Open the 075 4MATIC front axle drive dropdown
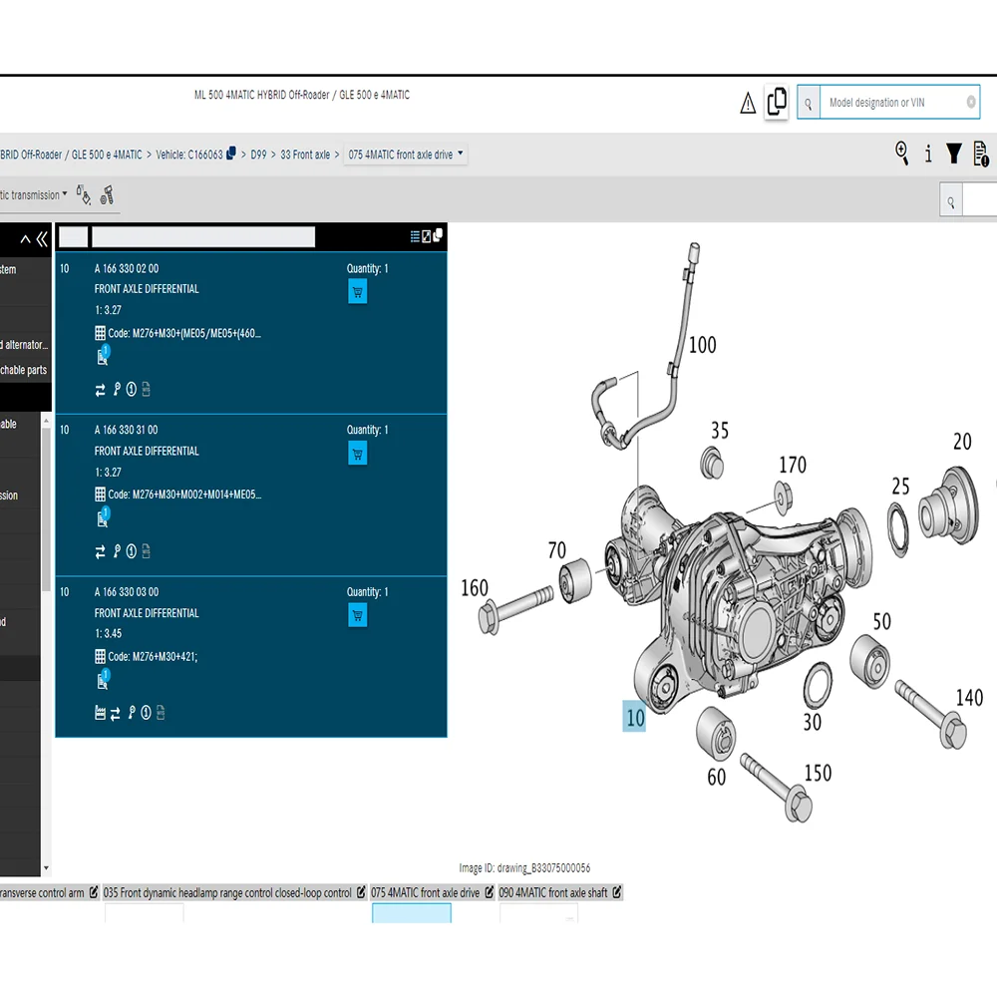 coord(406,155)
